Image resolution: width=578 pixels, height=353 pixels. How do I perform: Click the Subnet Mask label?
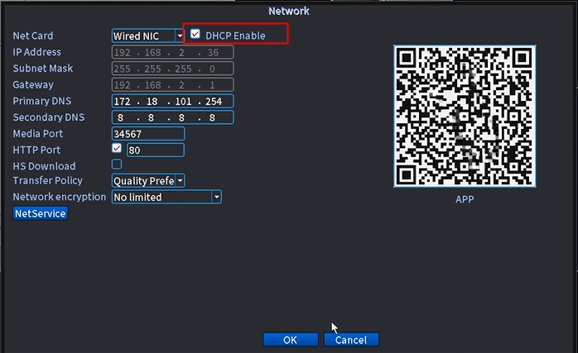tap(43, 69)
